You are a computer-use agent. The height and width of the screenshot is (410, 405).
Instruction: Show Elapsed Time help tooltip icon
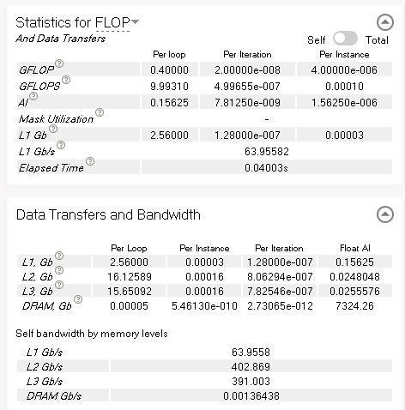(90, 161)
